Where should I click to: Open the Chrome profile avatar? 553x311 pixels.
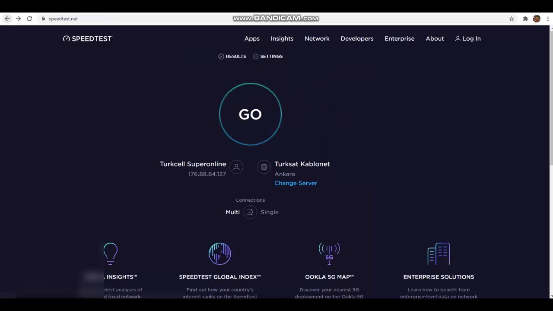[x=537, y=19]
